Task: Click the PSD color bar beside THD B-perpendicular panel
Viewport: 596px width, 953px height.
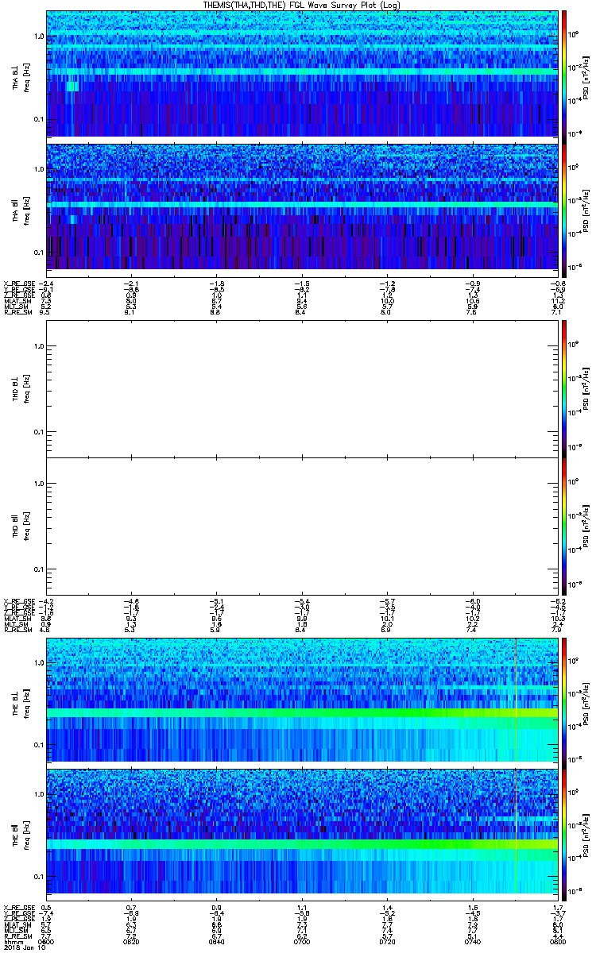Action: click(x=564, y=388)
